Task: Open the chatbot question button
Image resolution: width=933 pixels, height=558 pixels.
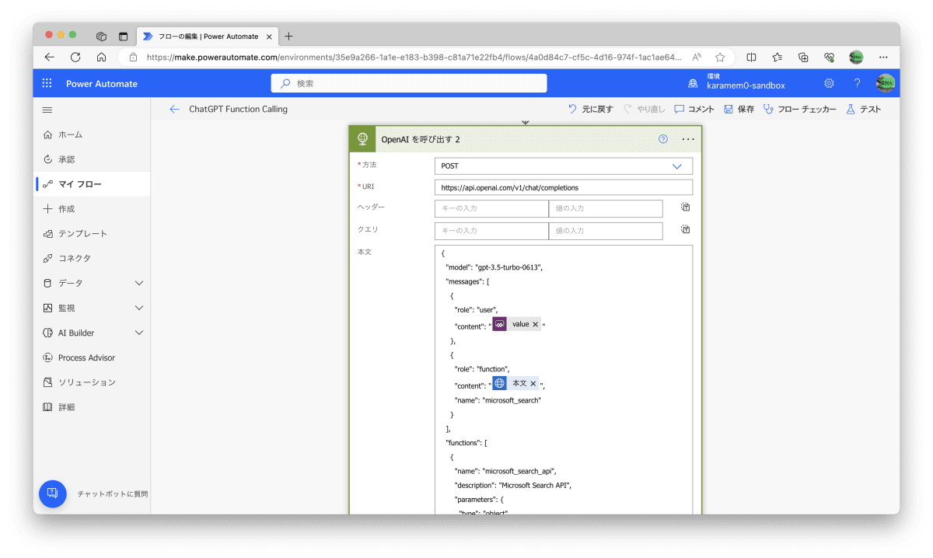Action: 53,493
